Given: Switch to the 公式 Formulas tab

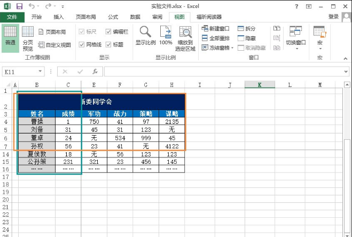Looking at the screenshot, I should 113,17.
